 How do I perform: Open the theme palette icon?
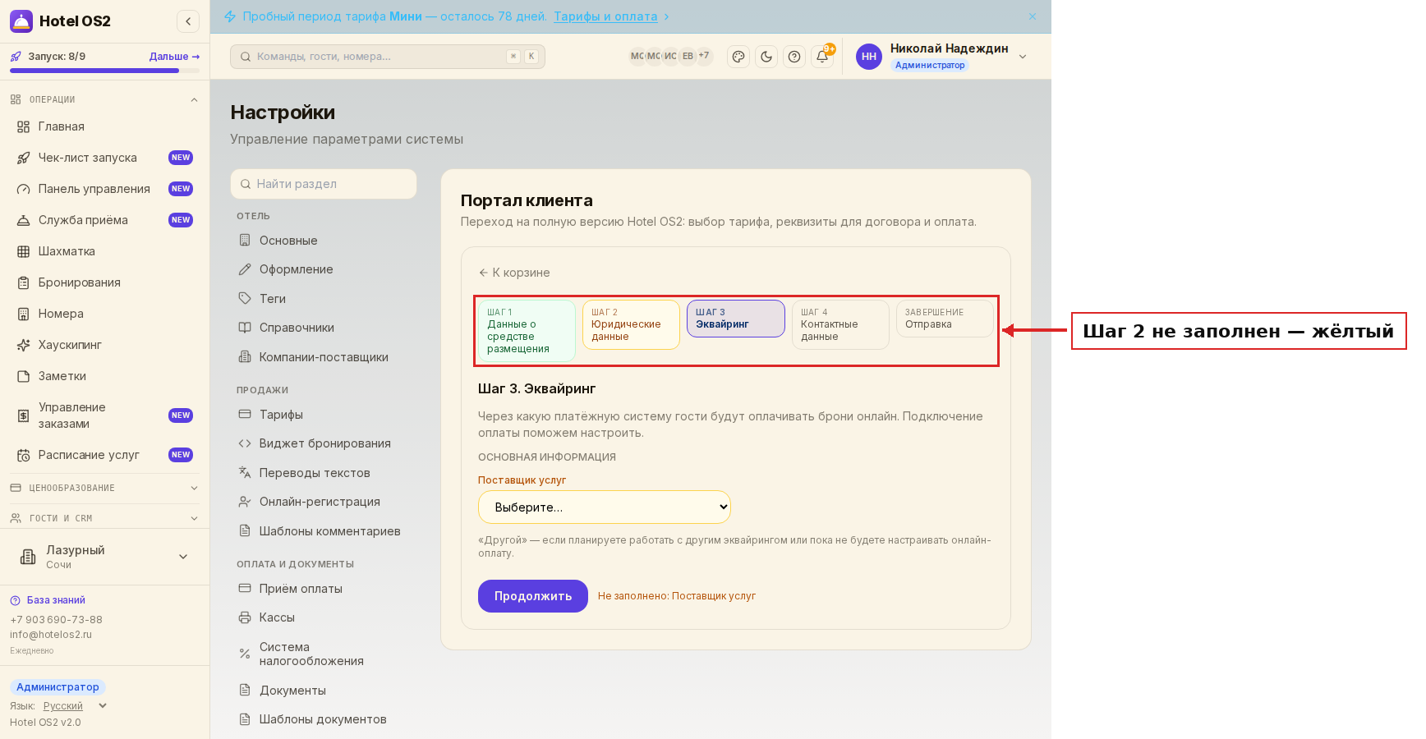tap(738, 57)
